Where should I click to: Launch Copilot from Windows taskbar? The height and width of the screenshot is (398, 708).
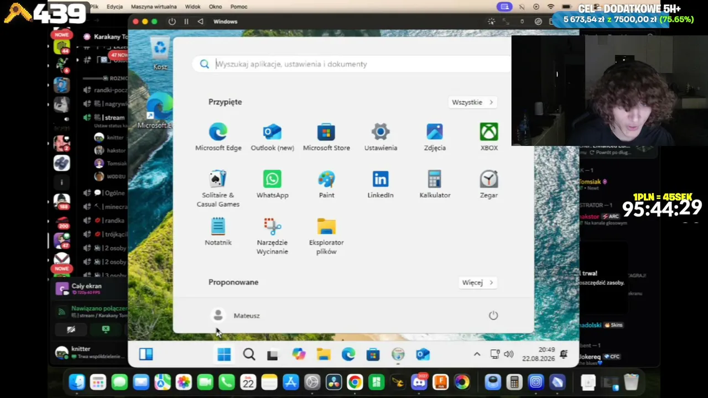[x=299, y=354]
